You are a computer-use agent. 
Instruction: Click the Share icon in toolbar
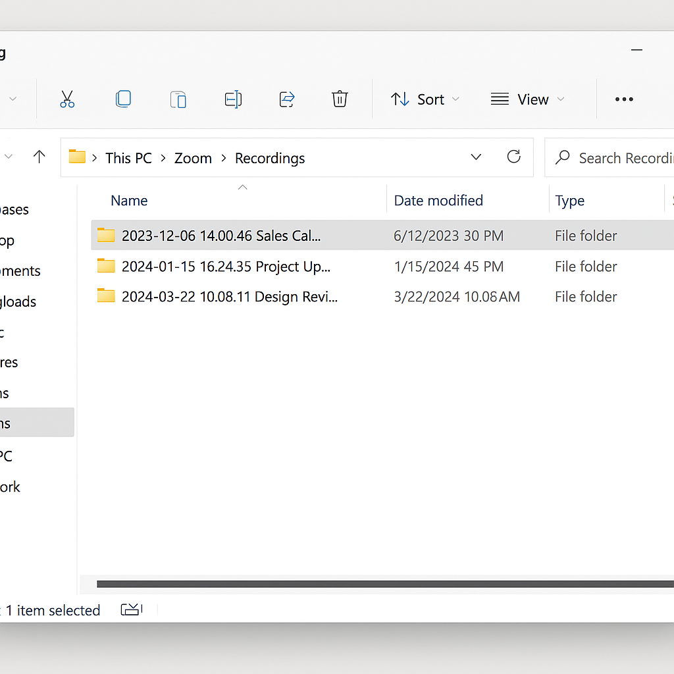click(x=287, y=99)
